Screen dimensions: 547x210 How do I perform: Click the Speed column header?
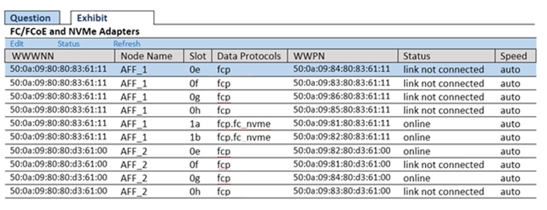coord(516,56)
